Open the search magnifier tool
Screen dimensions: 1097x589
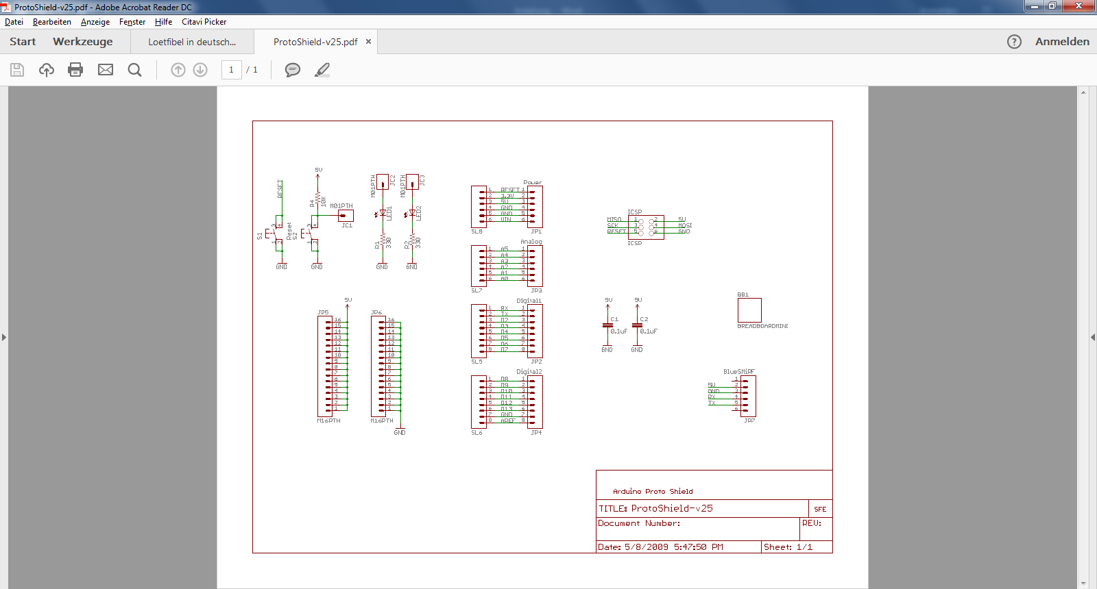(135, 70)
